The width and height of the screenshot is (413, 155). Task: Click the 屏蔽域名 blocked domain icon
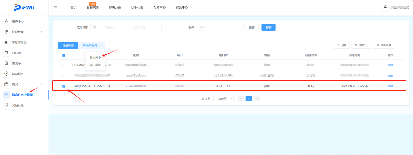click(6, 74)
